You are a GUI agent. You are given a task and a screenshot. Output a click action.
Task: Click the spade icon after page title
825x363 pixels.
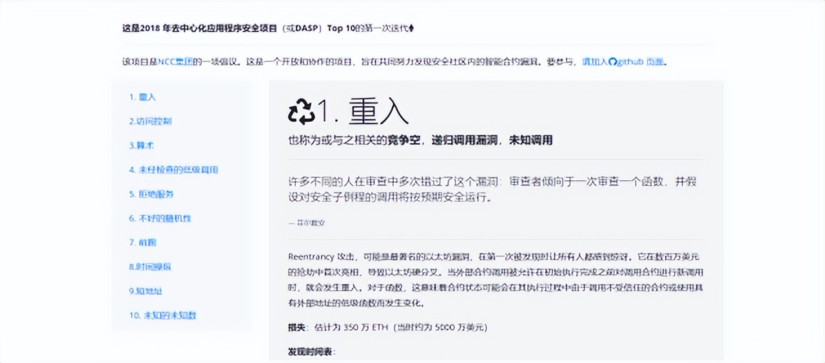point(412,29)
